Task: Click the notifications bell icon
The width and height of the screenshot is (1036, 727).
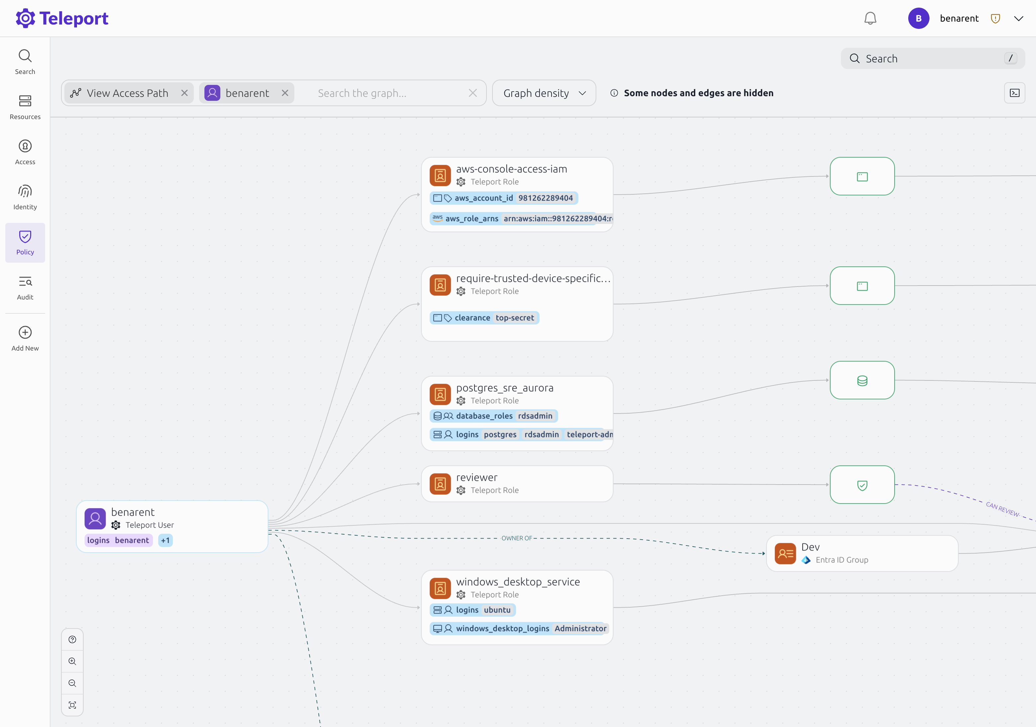Action: (x=870, y=19)
